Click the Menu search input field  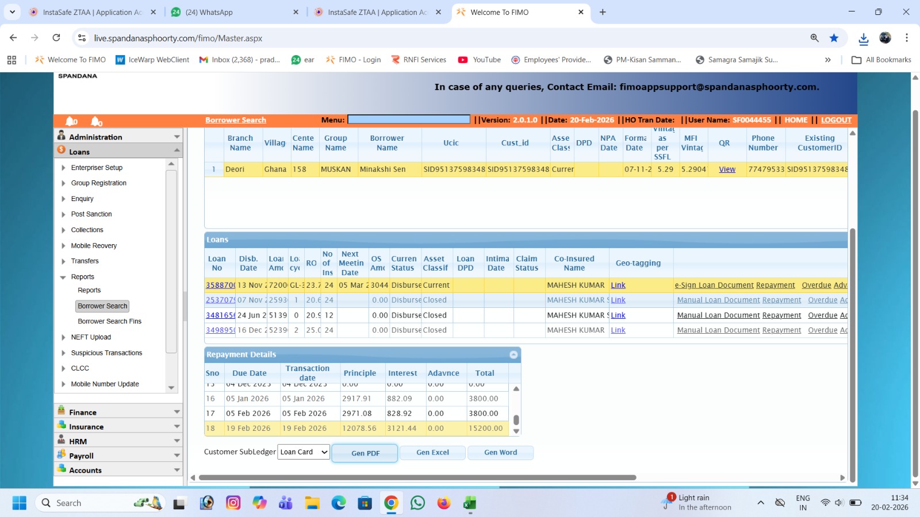pos(409,119)
